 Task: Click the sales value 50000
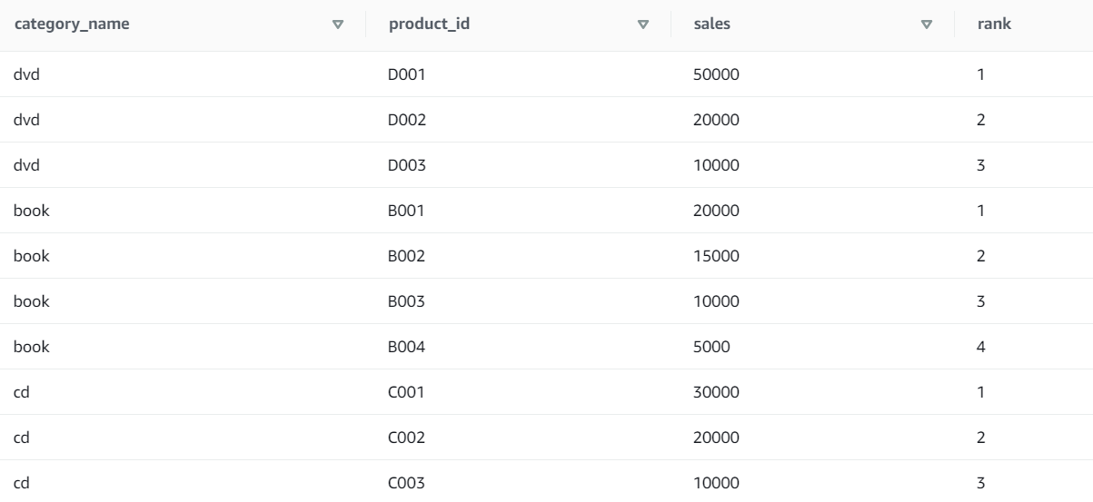[x=717, y=74]
